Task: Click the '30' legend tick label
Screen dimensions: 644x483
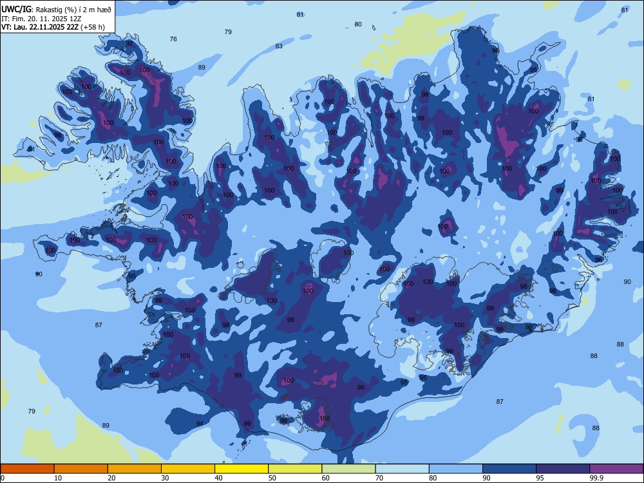Action: 165,478
